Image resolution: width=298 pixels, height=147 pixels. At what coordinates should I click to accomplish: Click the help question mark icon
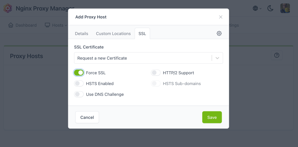point(276,55)
